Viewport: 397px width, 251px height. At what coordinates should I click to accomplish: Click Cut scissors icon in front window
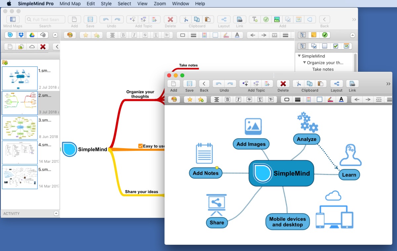(x=298, y=84)
